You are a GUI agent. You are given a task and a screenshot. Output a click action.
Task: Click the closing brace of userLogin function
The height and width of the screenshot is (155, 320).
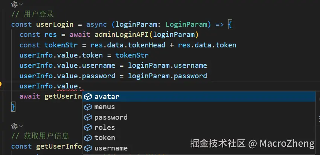[13, 107]
